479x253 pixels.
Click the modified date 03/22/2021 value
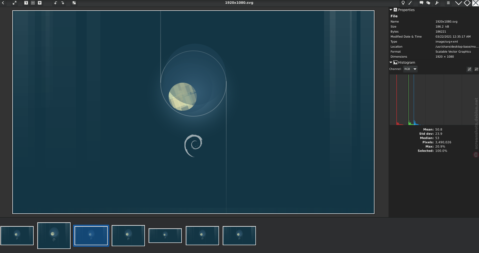(x=453, y=37)
